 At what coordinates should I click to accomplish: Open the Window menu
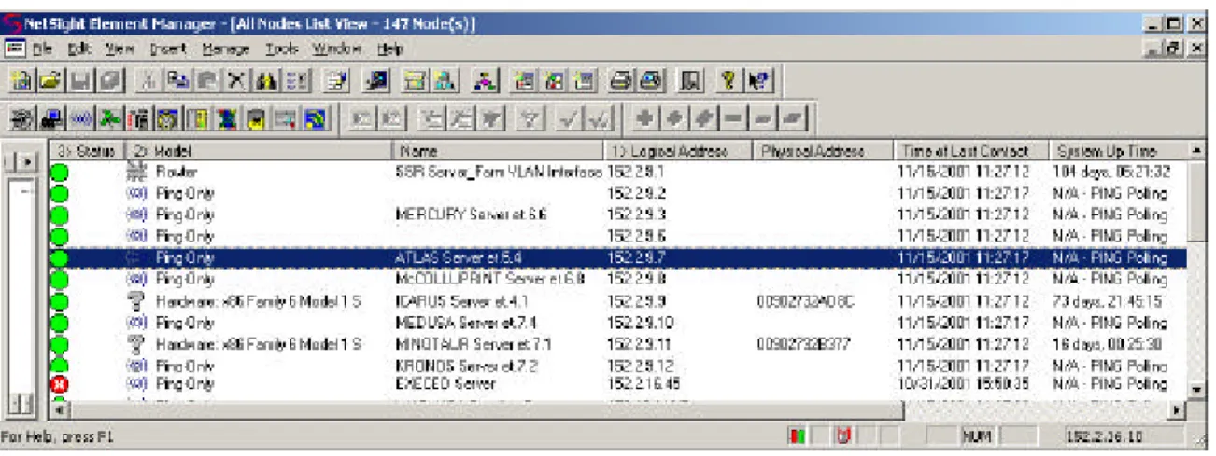336,48
